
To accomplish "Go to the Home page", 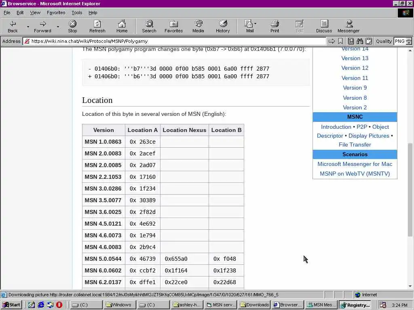I will point(122,26).
